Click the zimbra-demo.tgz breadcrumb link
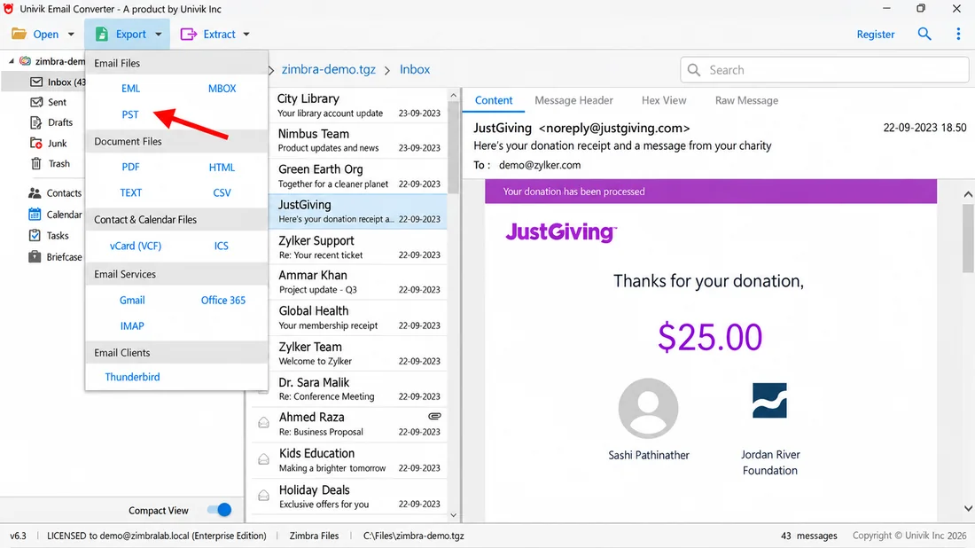Image resolution: width=975 pixels, height=548 pixels. click(x=328, y=69)
